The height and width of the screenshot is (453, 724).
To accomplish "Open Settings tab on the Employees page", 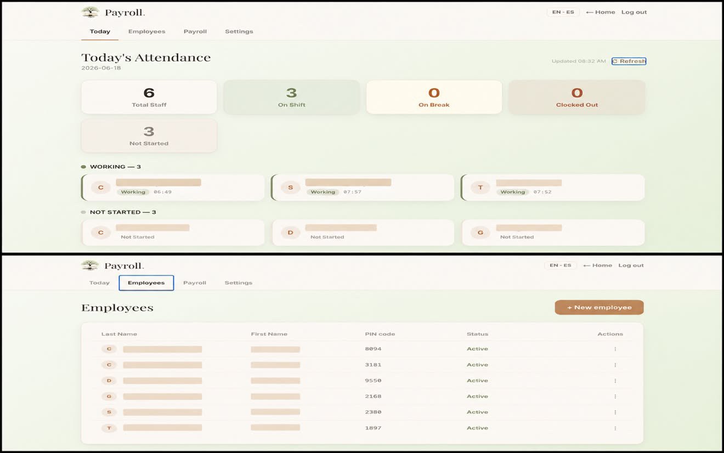I will [239, 283].
